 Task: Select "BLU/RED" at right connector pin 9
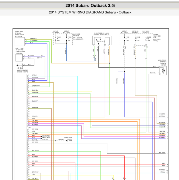pyautogui.click(x=162, y=137)
